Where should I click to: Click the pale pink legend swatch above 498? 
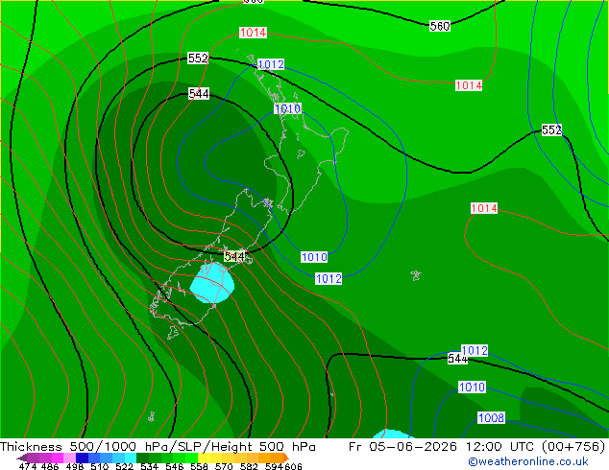(70, 458)
